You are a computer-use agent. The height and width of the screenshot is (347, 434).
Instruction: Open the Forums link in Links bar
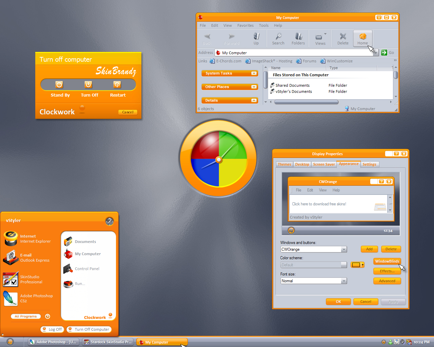coord(306,61)
